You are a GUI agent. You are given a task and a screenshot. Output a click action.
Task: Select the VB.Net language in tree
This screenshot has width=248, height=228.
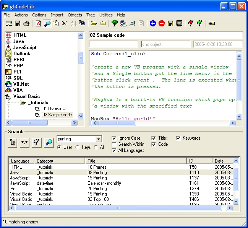[x=21, y=84]
